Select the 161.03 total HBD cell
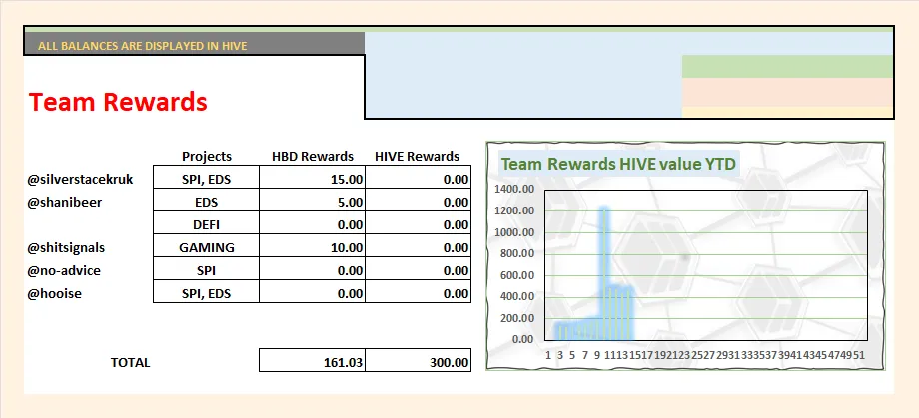Viewport: 919px width, 418px height. pos(312,360)
